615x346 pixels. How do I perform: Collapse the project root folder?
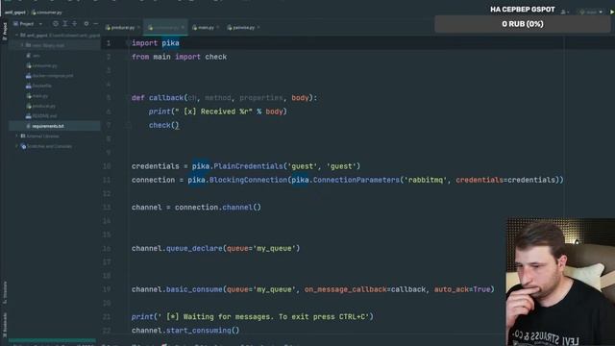[x=17, y=36]
